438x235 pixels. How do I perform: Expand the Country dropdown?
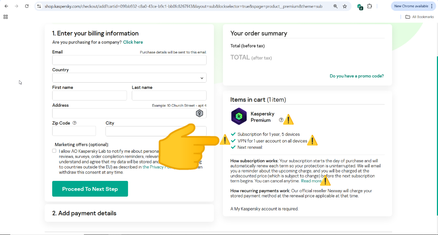point(129,78)
